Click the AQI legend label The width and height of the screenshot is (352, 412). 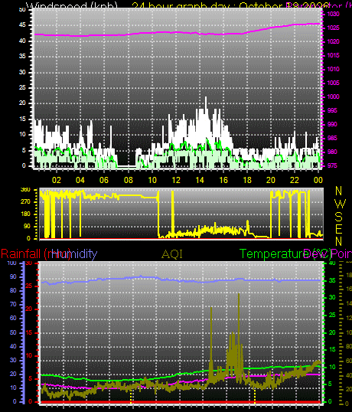tap(172, 254)
